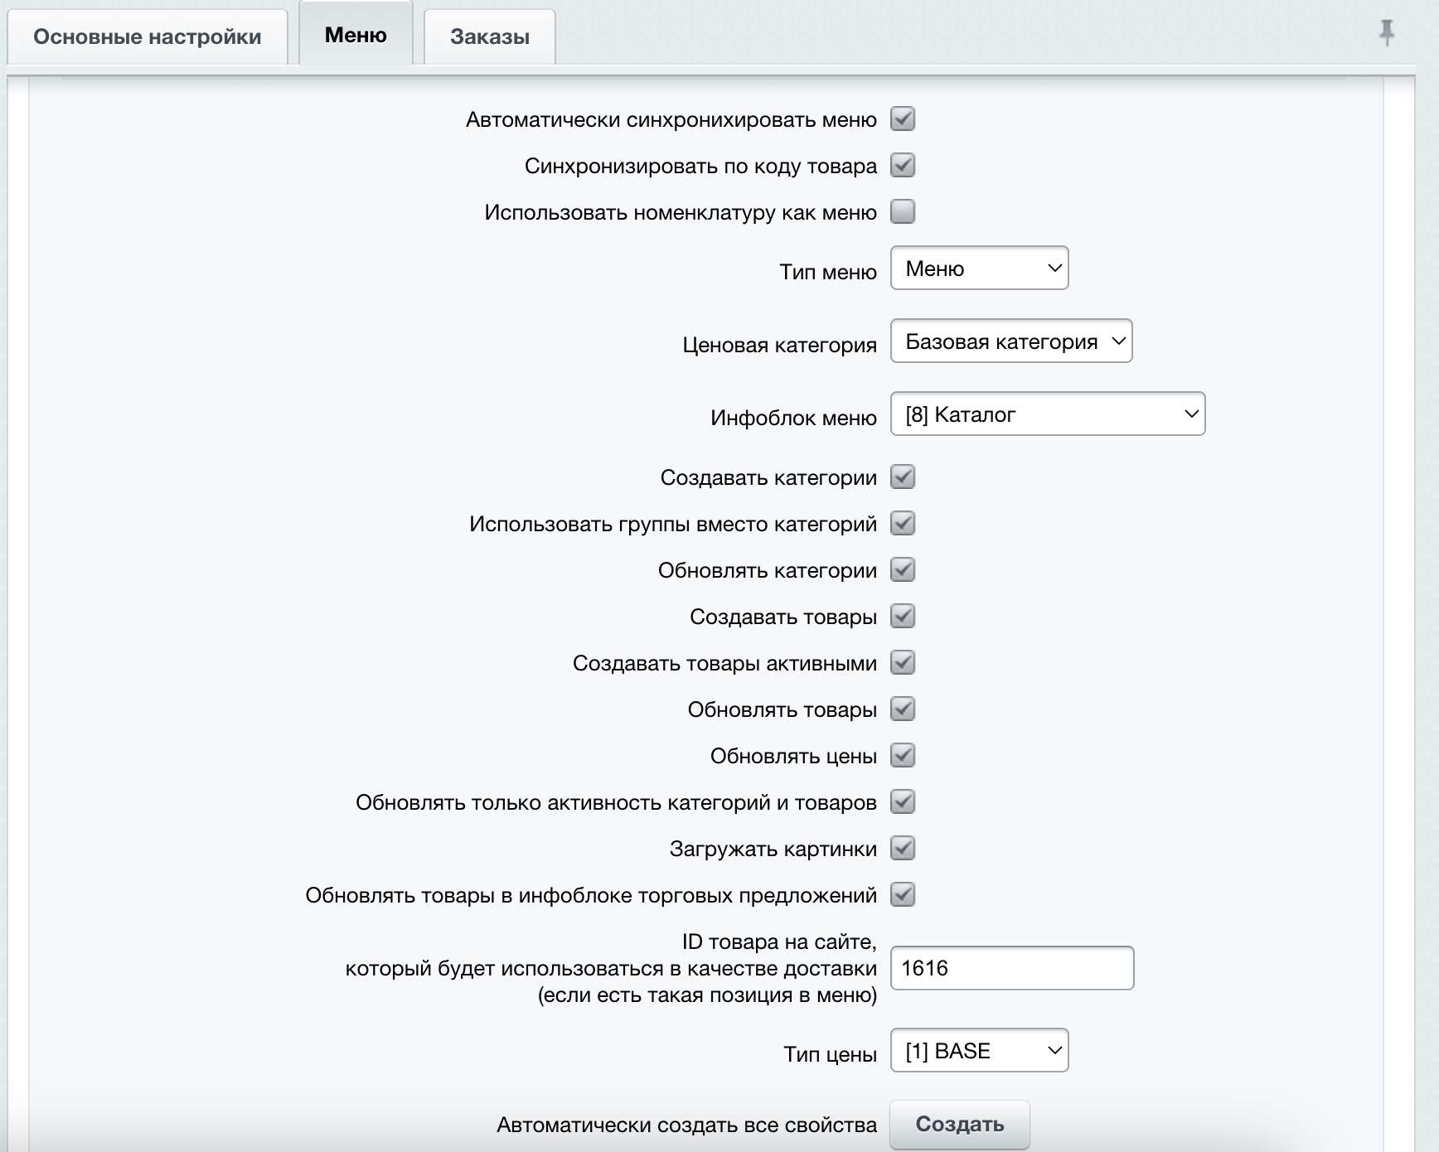This screenshot has width=1439, height=1152.
Task: Enable Использовать номенклатуру как меню checkbox
Action: click(903, 212)
